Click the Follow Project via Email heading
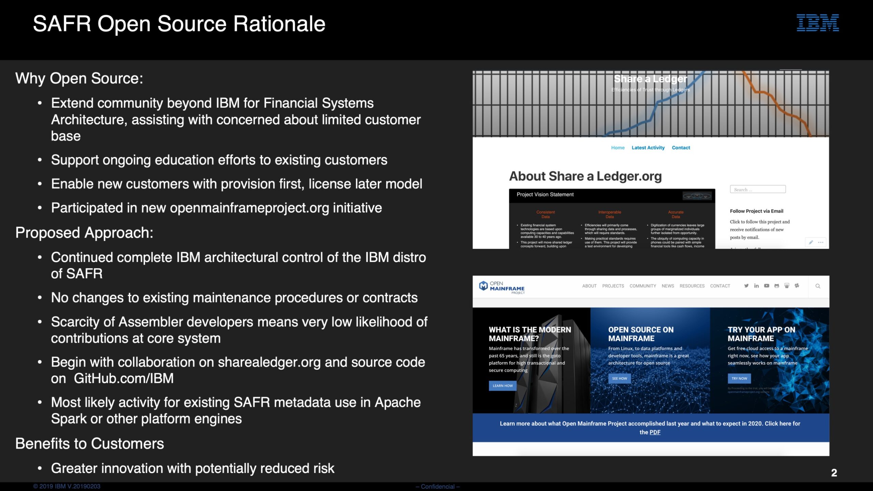This screenshot has height=491, width=873. click(x=756, y=211)
